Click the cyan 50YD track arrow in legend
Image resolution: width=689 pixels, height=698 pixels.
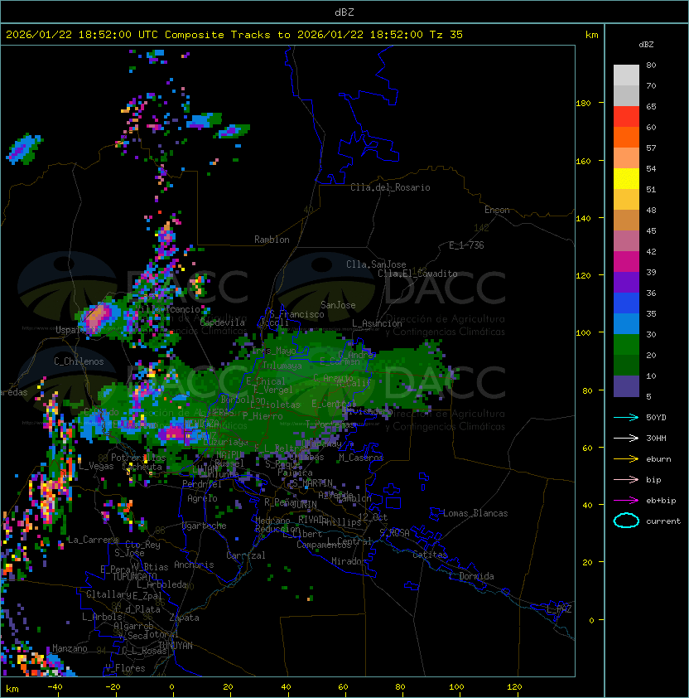[626, 417]
